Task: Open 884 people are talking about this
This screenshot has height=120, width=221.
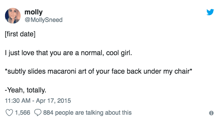Action: (x=87, y=113)
